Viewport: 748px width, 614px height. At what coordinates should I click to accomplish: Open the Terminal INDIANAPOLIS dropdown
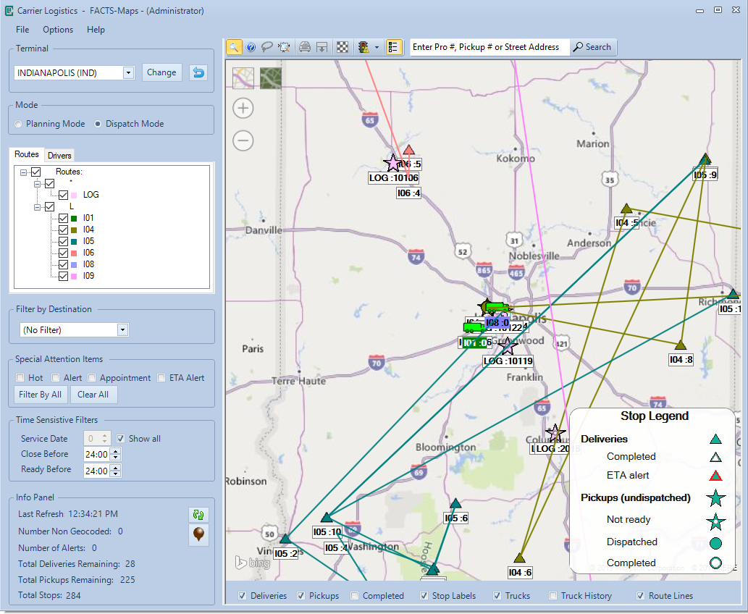(128, 72)
